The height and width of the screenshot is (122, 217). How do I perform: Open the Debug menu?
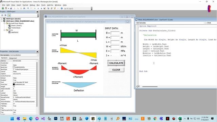[32, 5]
